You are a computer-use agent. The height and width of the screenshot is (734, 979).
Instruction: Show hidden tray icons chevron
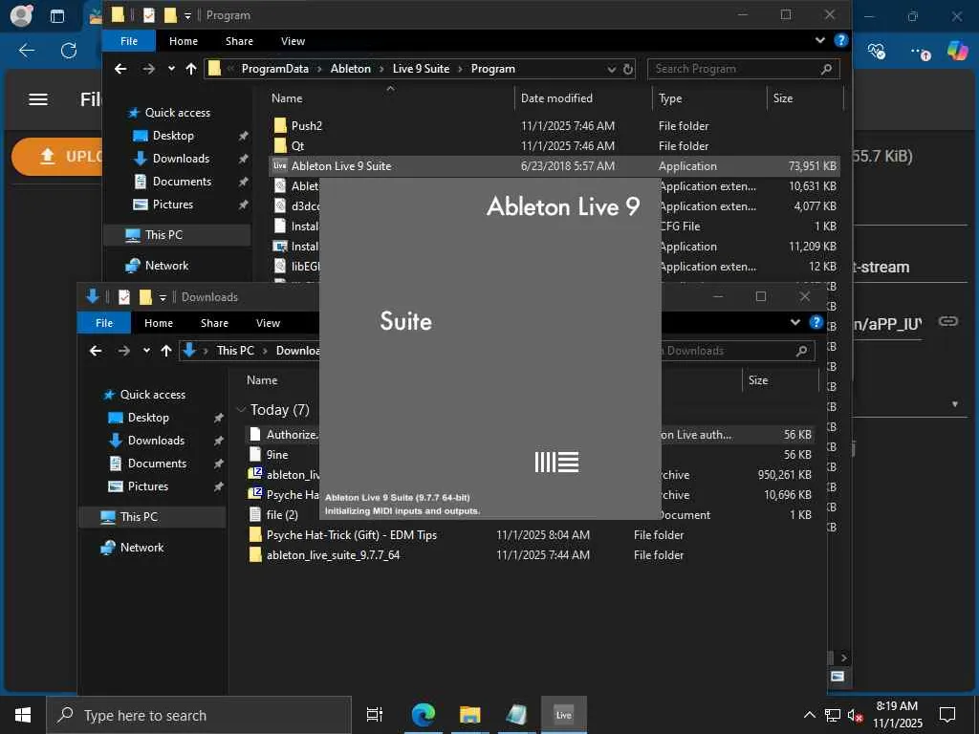coord(809,715)
